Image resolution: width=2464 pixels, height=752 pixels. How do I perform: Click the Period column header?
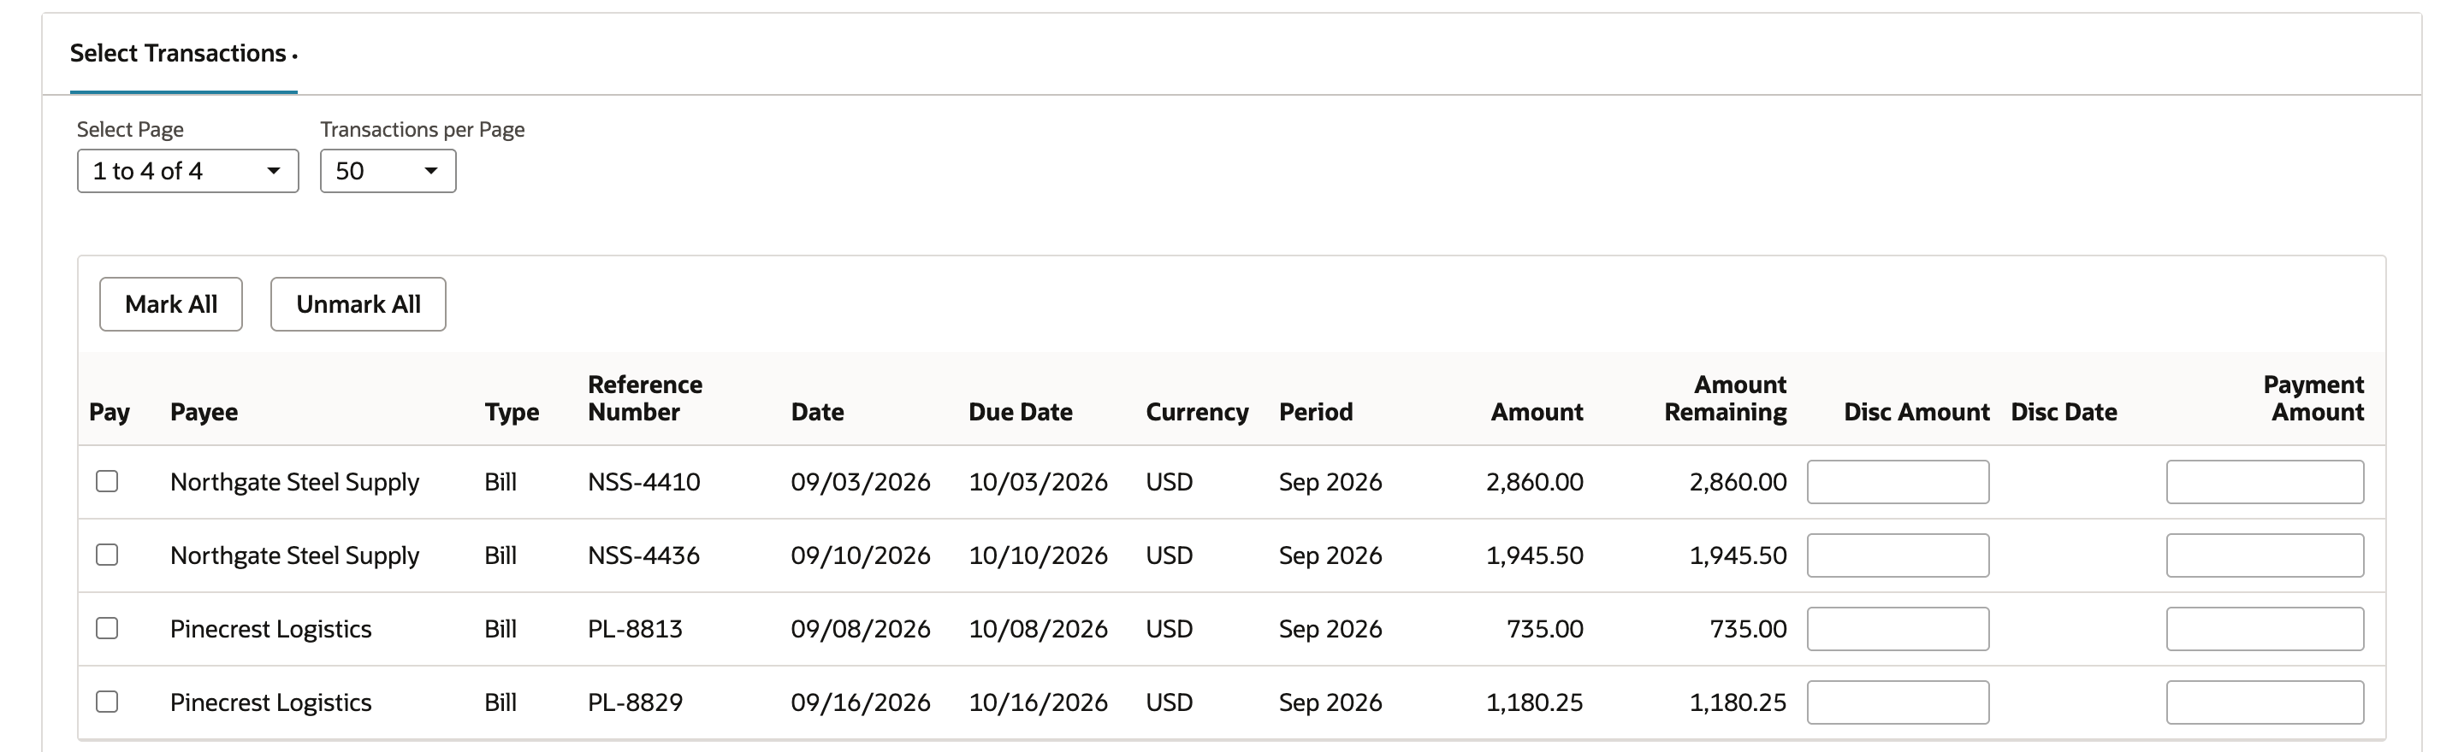[x=1315, y=412]
